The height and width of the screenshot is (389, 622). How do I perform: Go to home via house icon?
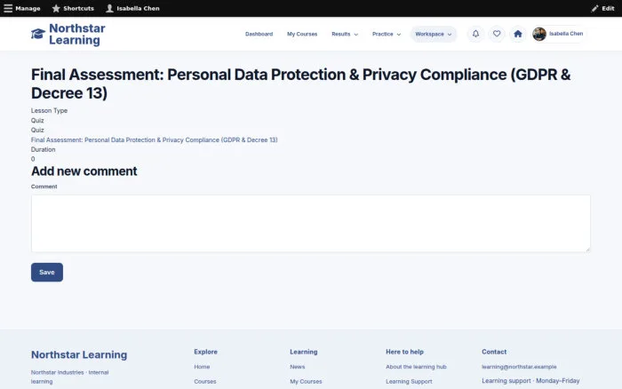coord(518,34)
